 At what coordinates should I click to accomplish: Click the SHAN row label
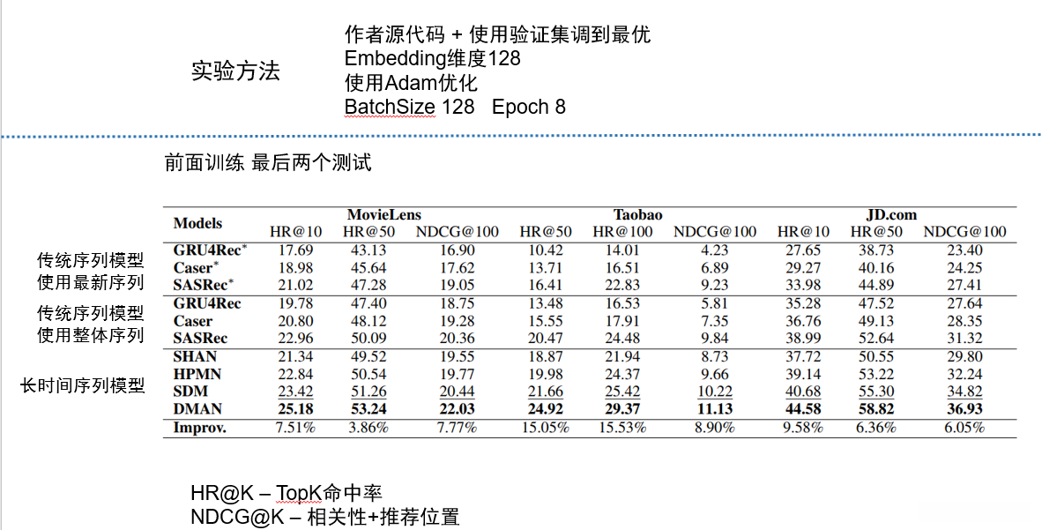coord(195,356)
